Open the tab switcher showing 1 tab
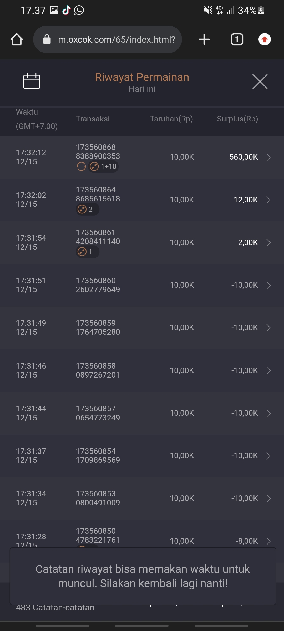The height and width of the screenshot is (631, 284). (x=237, y=40)
